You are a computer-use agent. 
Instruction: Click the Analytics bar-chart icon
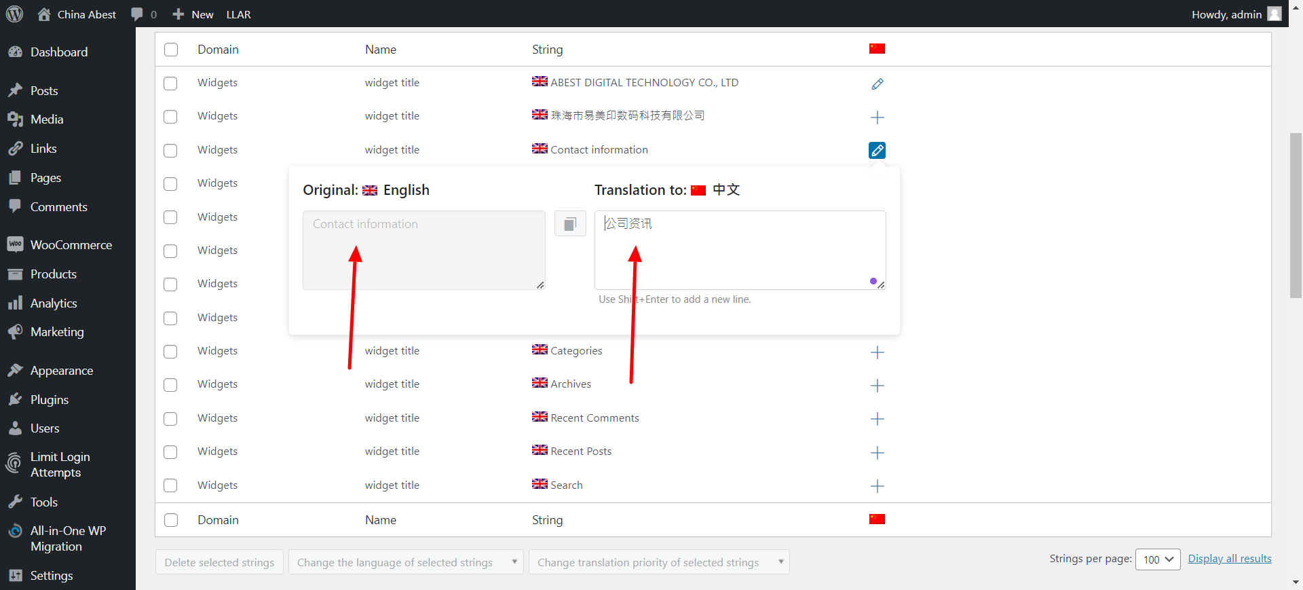click(15, 303)
